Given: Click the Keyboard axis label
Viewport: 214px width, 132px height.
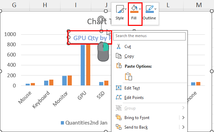Looking at the screenshot, I should (x=41, y=100).
